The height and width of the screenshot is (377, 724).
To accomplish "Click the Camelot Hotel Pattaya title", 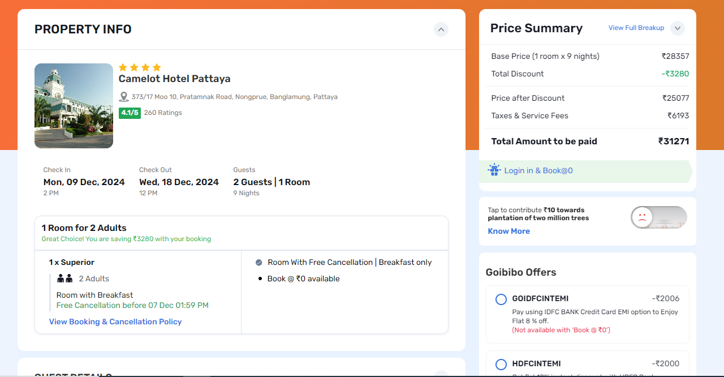I will [175, 79].
